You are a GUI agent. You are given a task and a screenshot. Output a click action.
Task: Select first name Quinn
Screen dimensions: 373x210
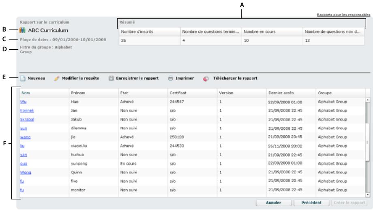click(76, 172)
